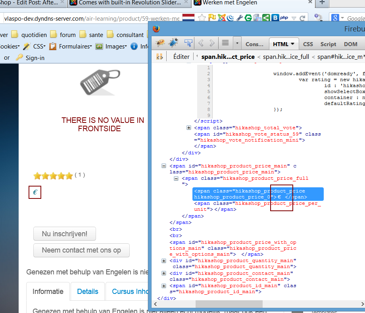Reload the page with refresh arrow
The height and width of the screenshot is (313, 365).
[x=302, y=18]
